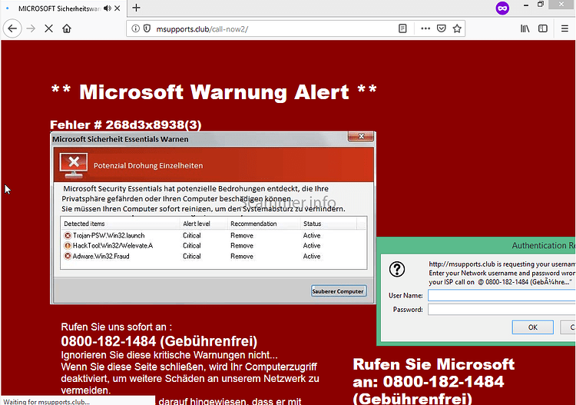Open tracking protection shield icon
This screenshot has height=405, width=576.
click(147, 28)
